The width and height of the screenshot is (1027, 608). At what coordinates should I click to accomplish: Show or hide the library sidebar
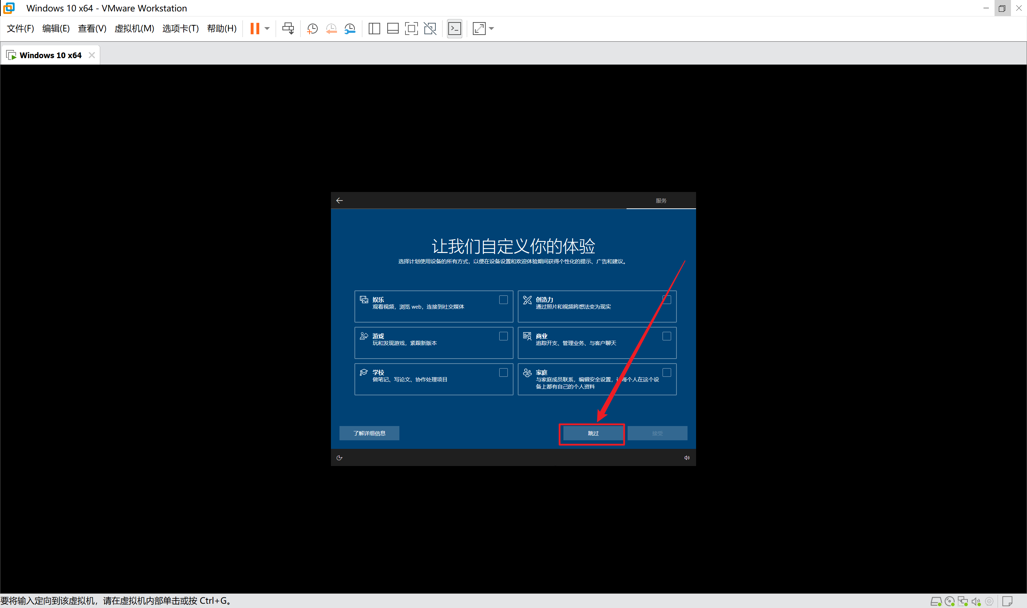point(374,28)
